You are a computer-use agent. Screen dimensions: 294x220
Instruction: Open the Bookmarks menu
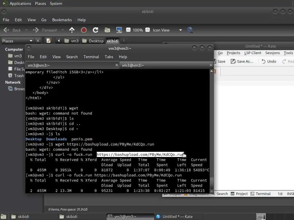[62, 20]
